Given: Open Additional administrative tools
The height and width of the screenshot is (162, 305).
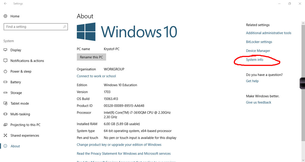Looking at the screenshot, I should click(269, 33).
